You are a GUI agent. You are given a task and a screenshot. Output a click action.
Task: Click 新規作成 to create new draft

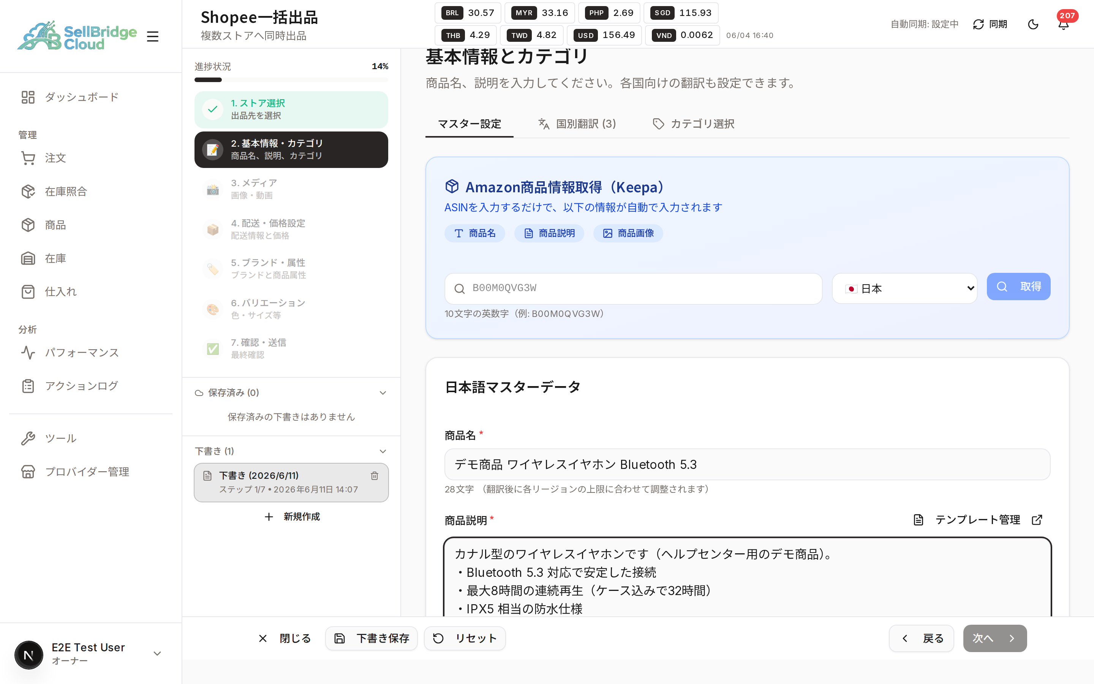coord(292,517)
